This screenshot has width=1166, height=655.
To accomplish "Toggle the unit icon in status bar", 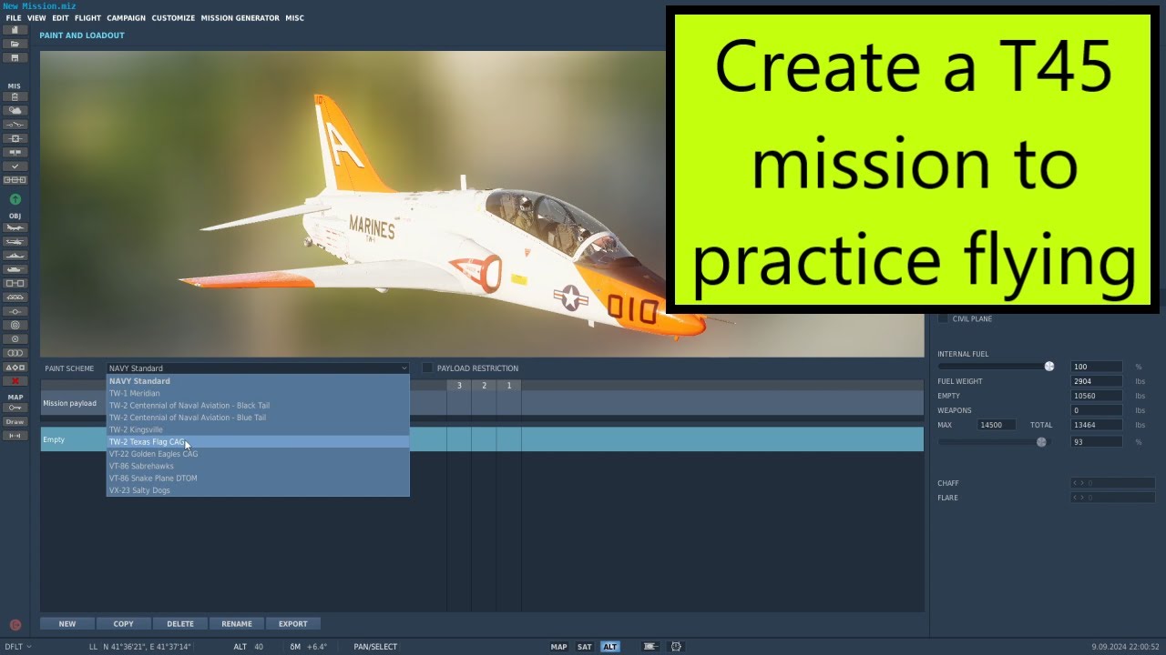I will click(x=650, y=647).
